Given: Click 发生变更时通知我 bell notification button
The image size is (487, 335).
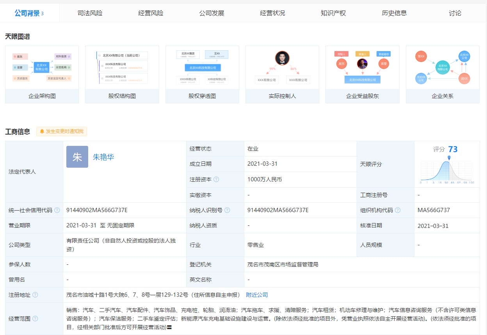Looking at the screenshot, I should 62,131.
